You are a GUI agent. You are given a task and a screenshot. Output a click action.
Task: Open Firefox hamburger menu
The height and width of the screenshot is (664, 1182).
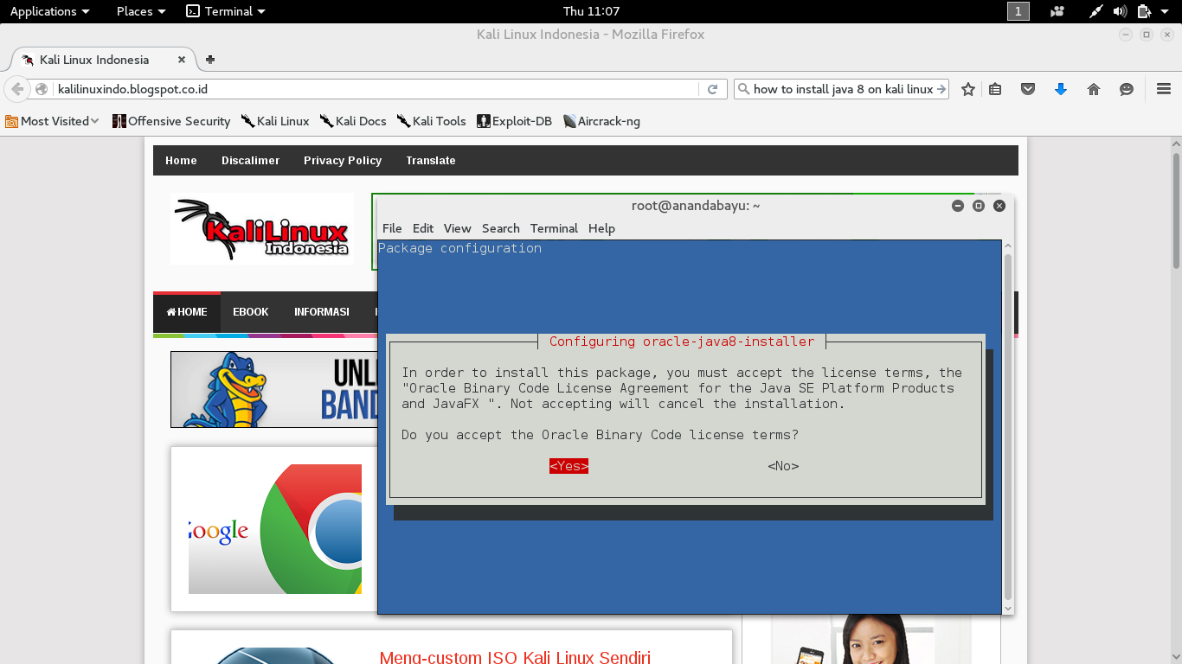(x=1163, y=89)
